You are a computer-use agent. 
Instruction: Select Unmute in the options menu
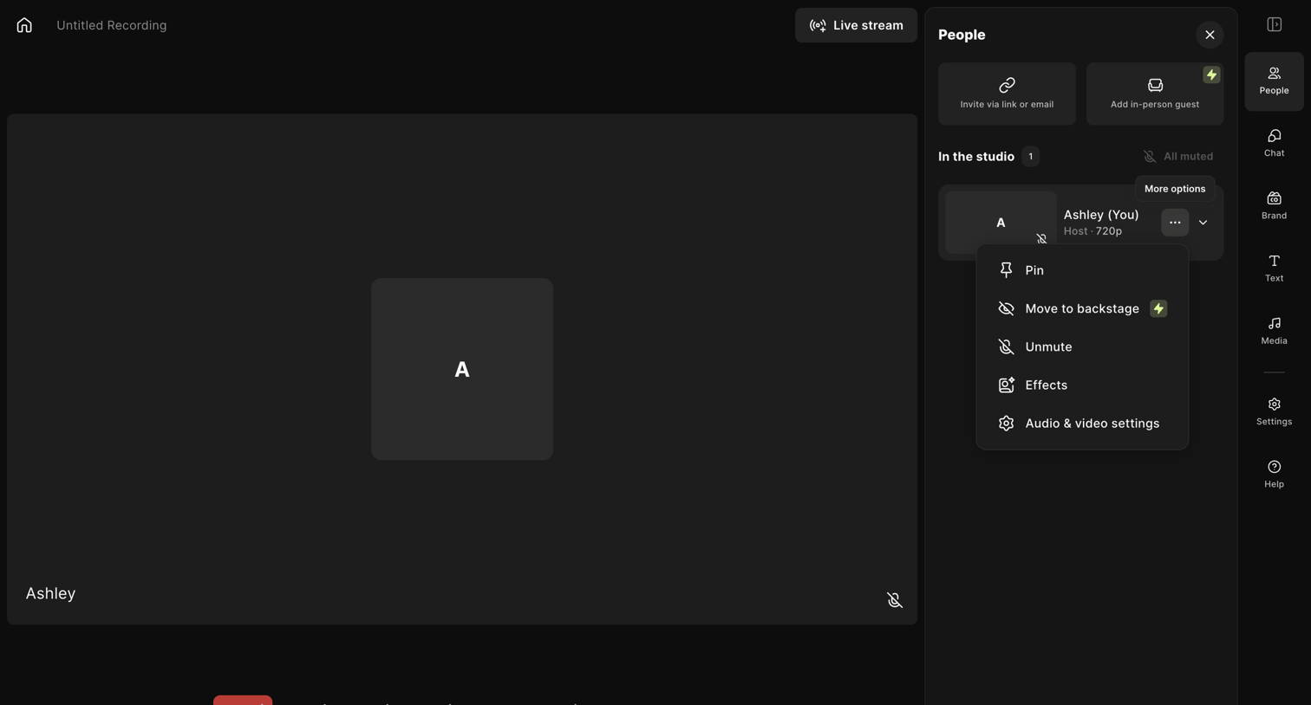1082,346
